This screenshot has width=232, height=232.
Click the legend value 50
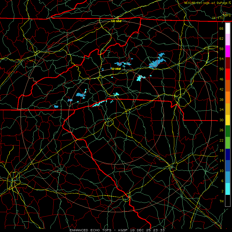[x=221, y=69]
